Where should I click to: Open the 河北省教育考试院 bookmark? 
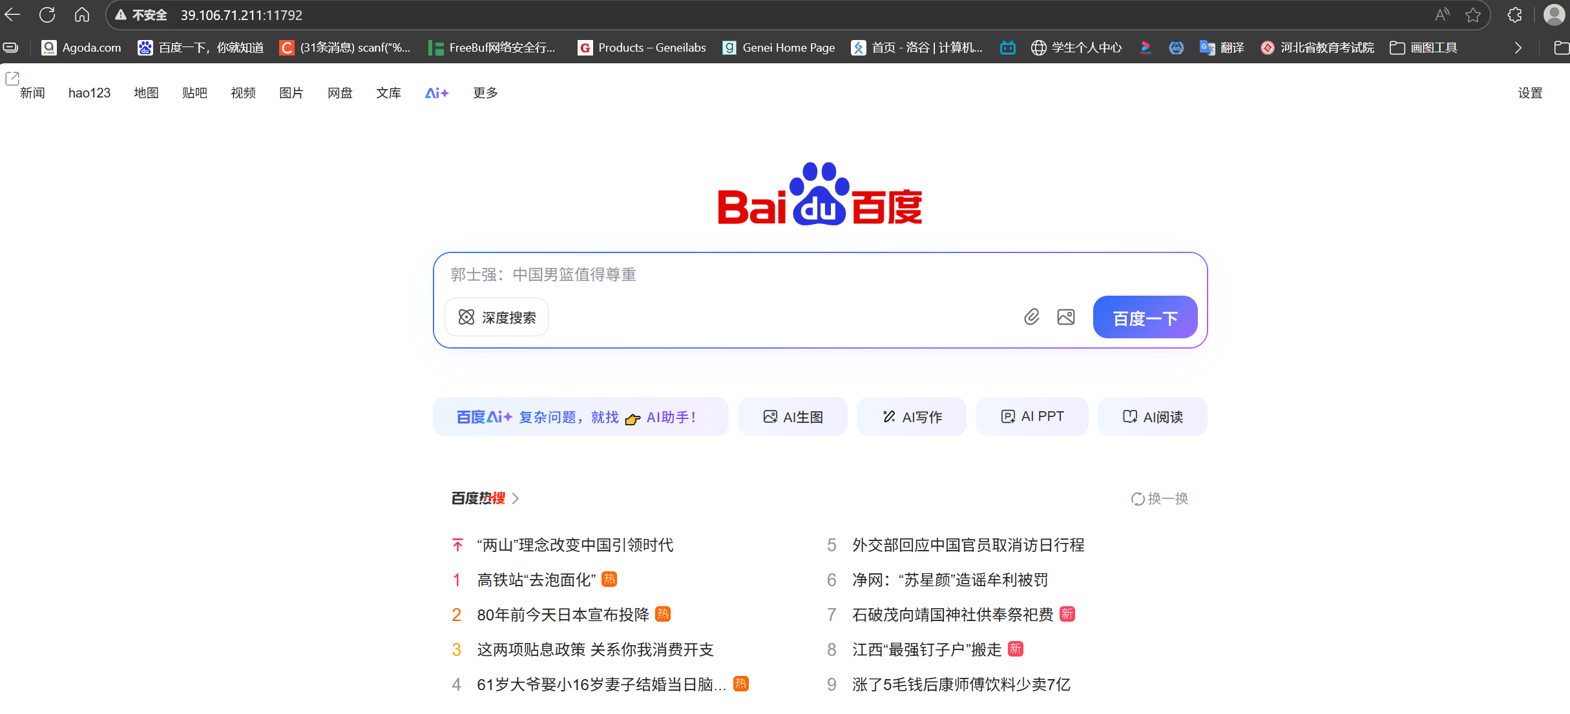click(x=1317, y=48)
